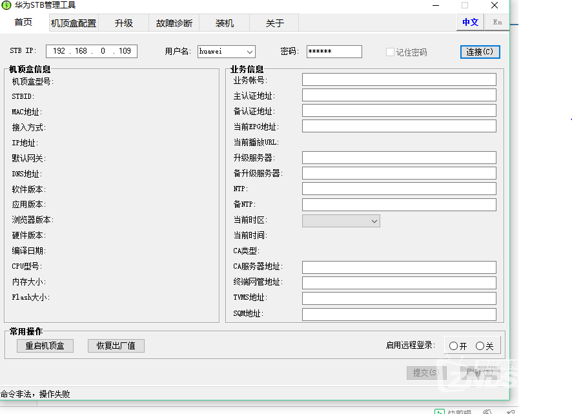The image size is (572, 414).
Task: Select the 当前EPG地址 input field
Action: click(x=399, y=126)
